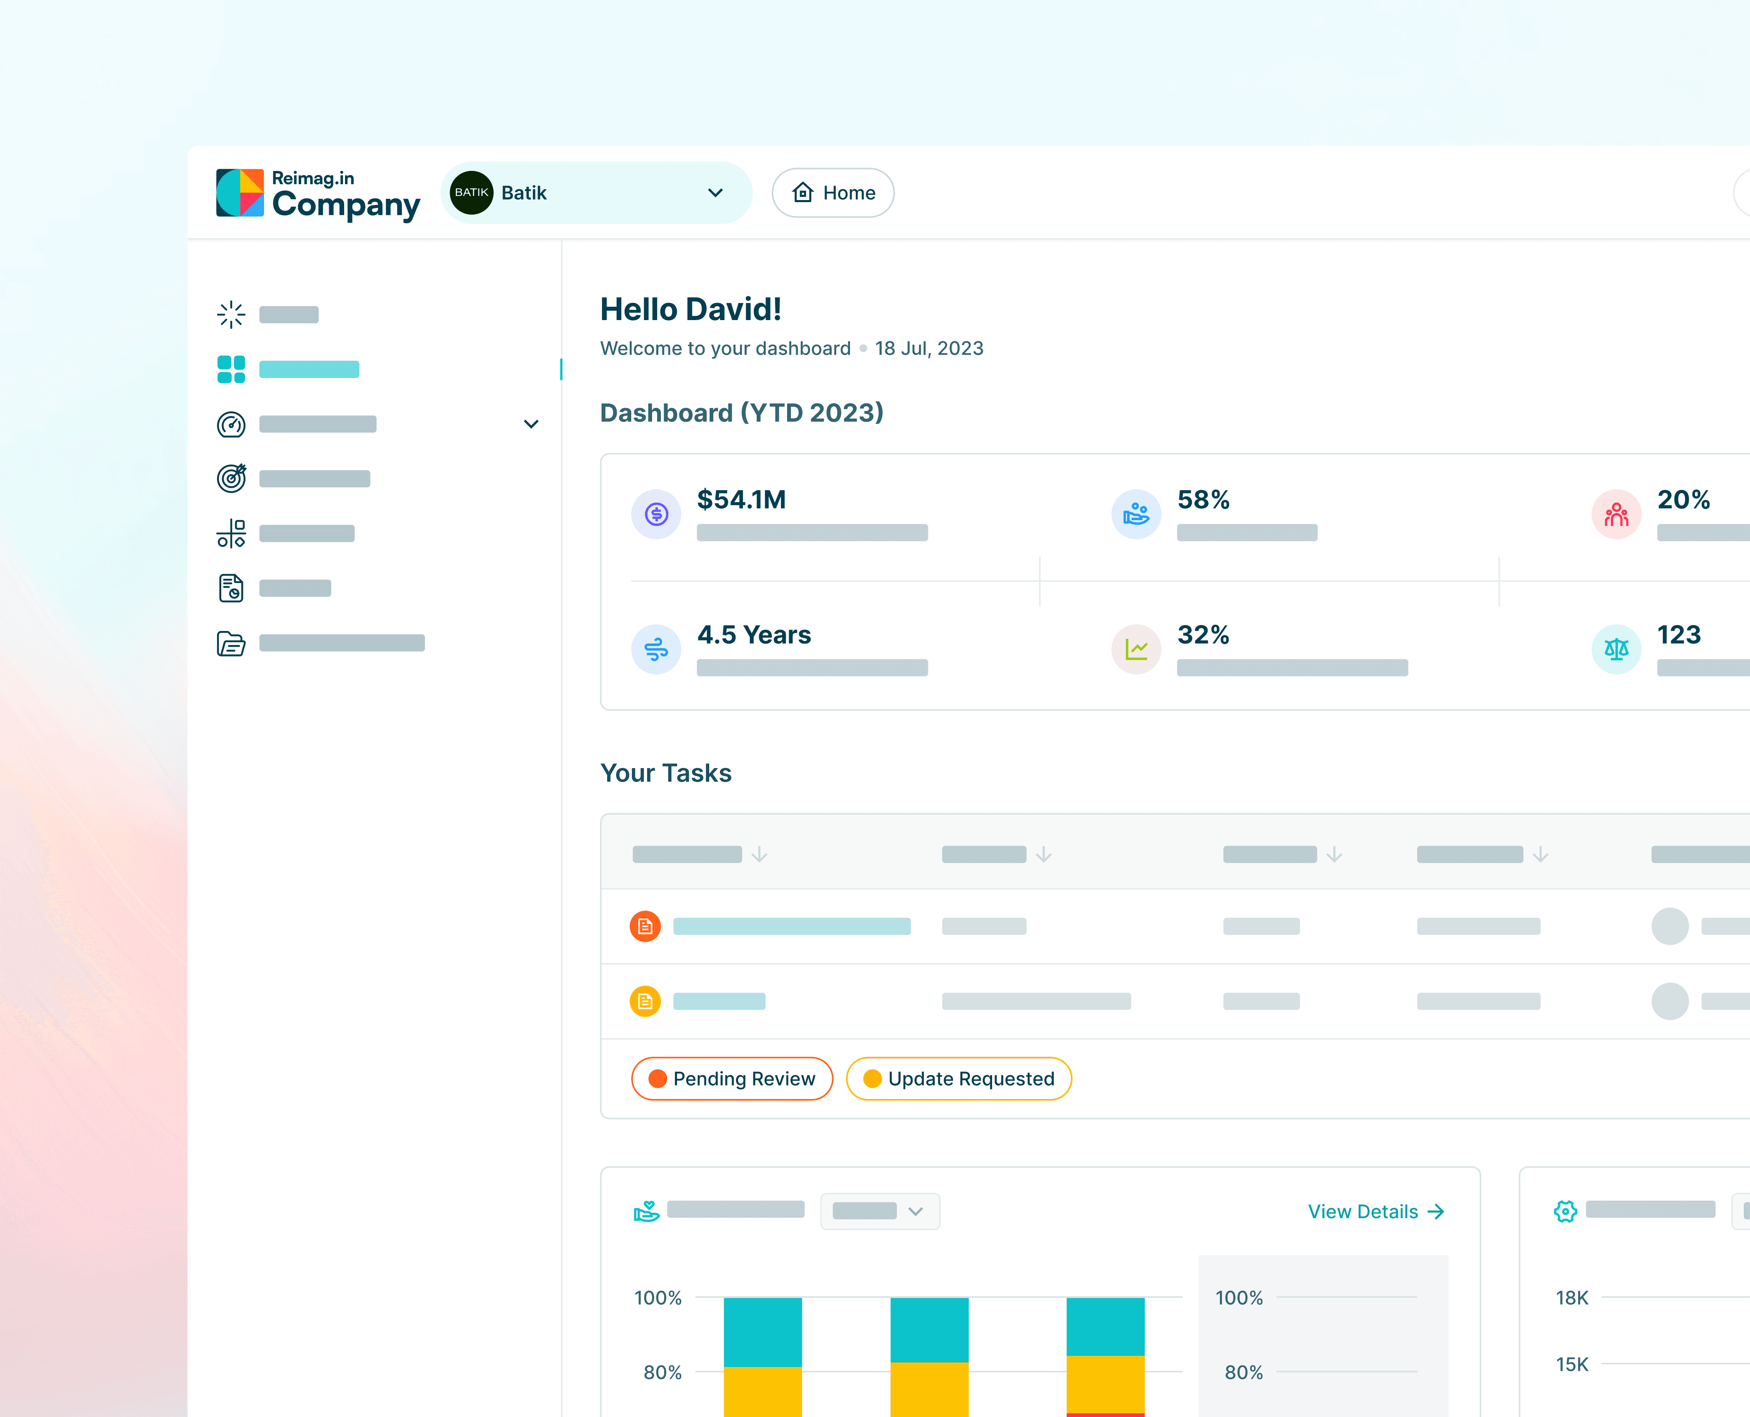Click the Home button in top bar
The height and width of the screenshot is (1417, 1750).
pyautogui.click(x=833, y=193)
